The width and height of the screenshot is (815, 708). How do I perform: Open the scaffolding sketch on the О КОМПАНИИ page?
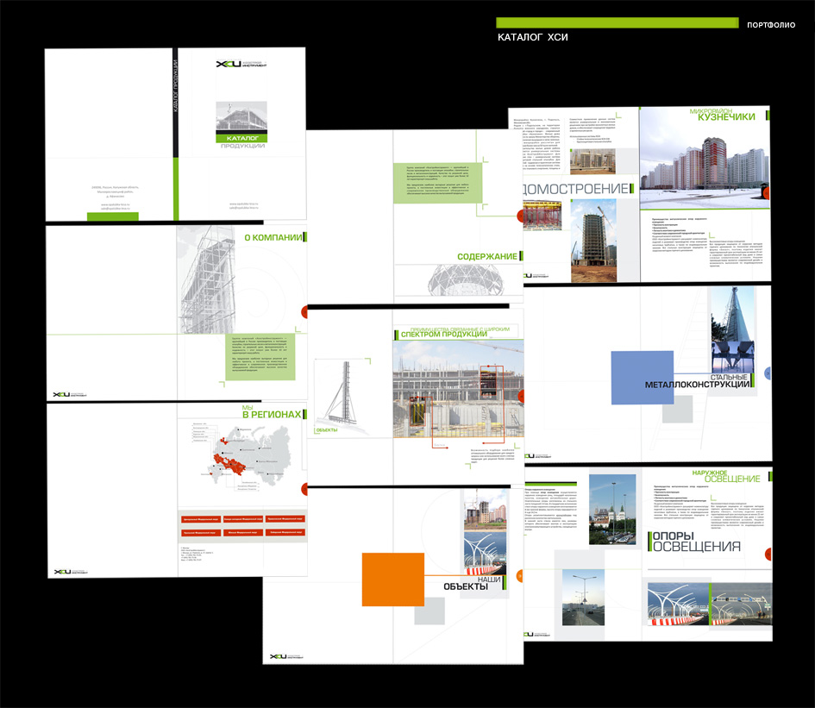206,279
